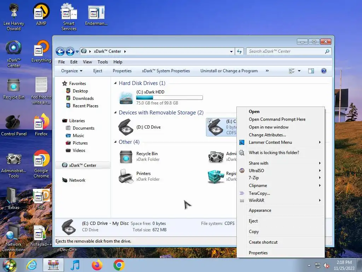Select TeraCopy... from context menu
Screen dimensions: 362x272
pos(281,193)
